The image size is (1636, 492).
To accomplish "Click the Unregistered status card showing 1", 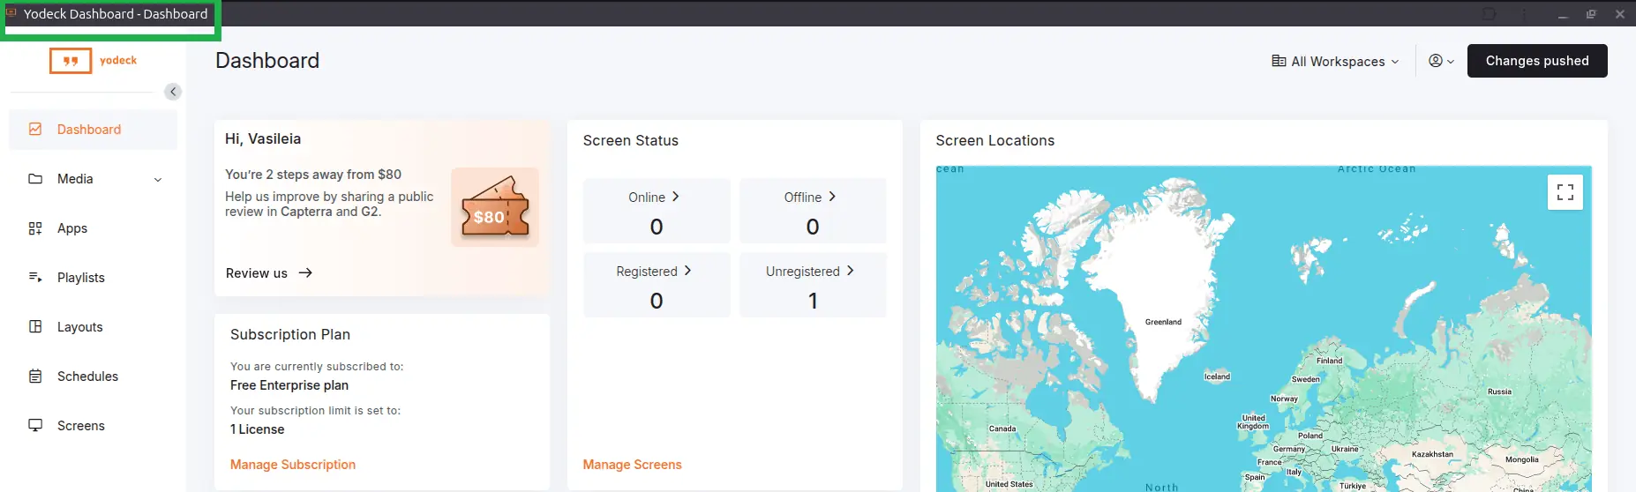I will [813, 285].
